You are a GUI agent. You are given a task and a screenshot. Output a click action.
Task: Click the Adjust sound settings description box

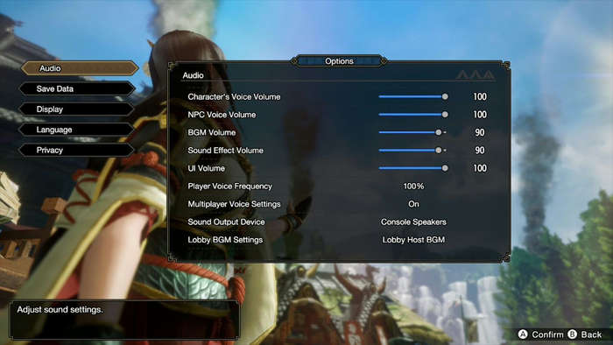(x=124, y=320)
